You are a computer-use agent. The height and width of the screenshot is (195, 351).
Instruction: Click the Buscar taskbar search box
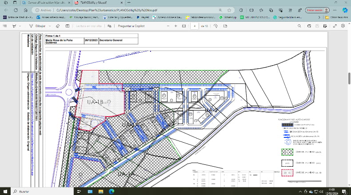42,191
